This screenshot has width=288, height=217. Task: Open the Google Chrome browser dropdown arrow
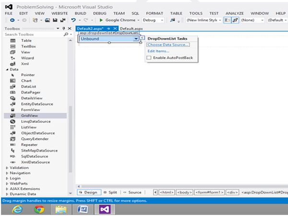tap(138, 20)
